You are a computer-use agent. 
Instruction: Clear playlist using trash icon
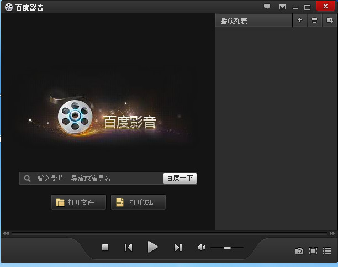pyautogui.click(x=315, y=20)
